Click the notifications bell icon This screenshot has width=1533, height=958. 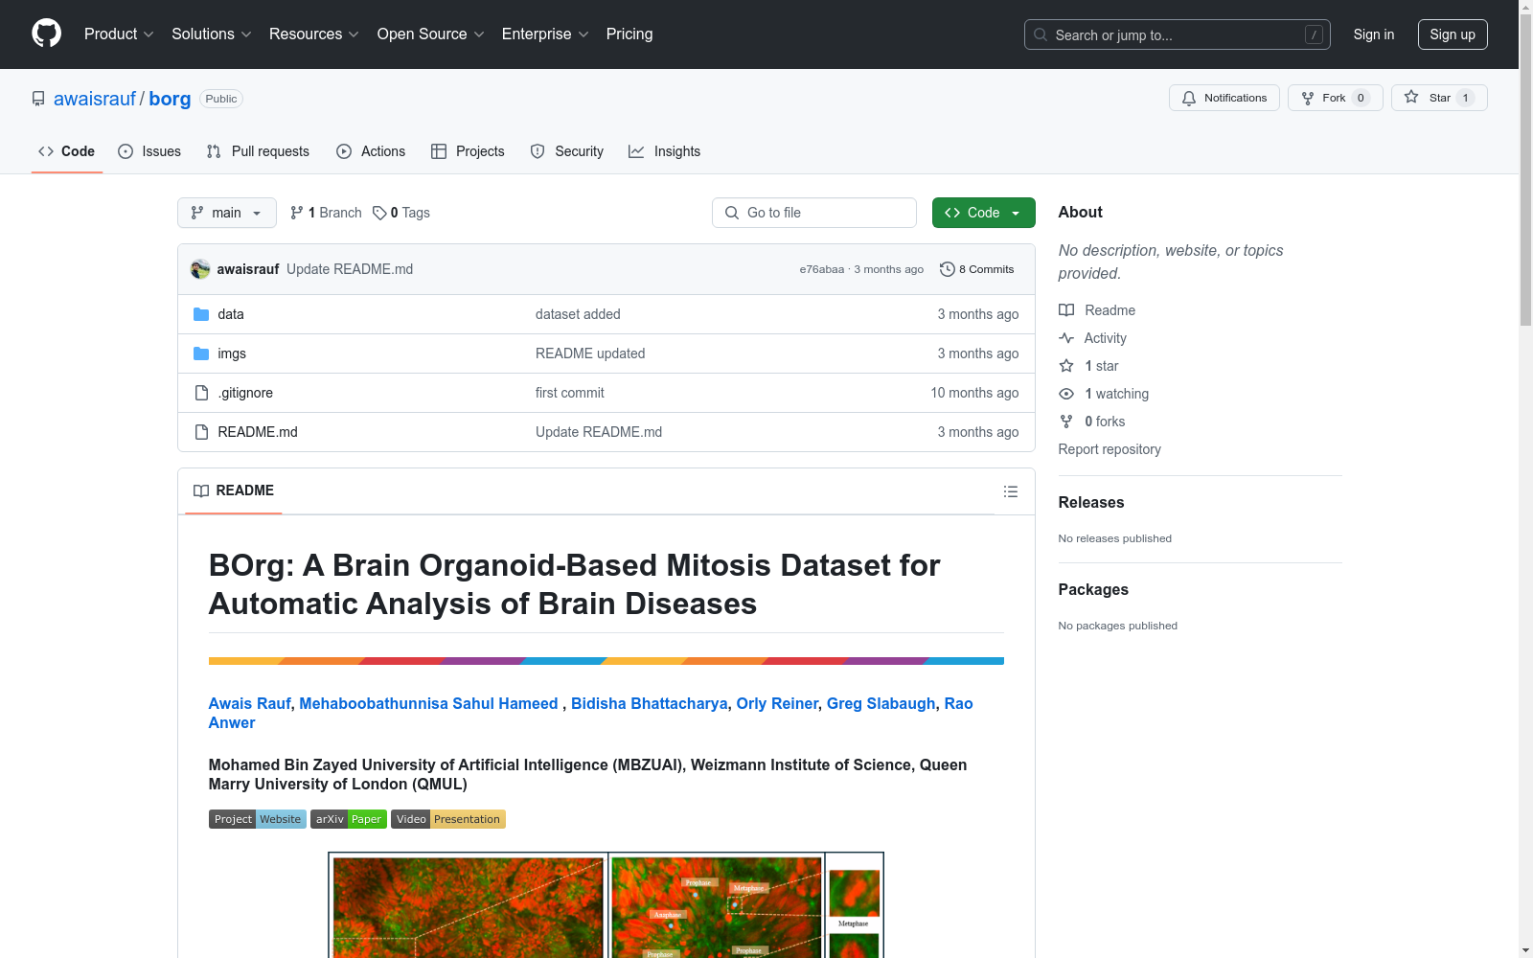pos(1189,98)
